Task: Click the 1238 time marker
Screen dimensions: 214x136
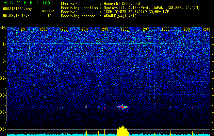Action: (x=165, y=29)
